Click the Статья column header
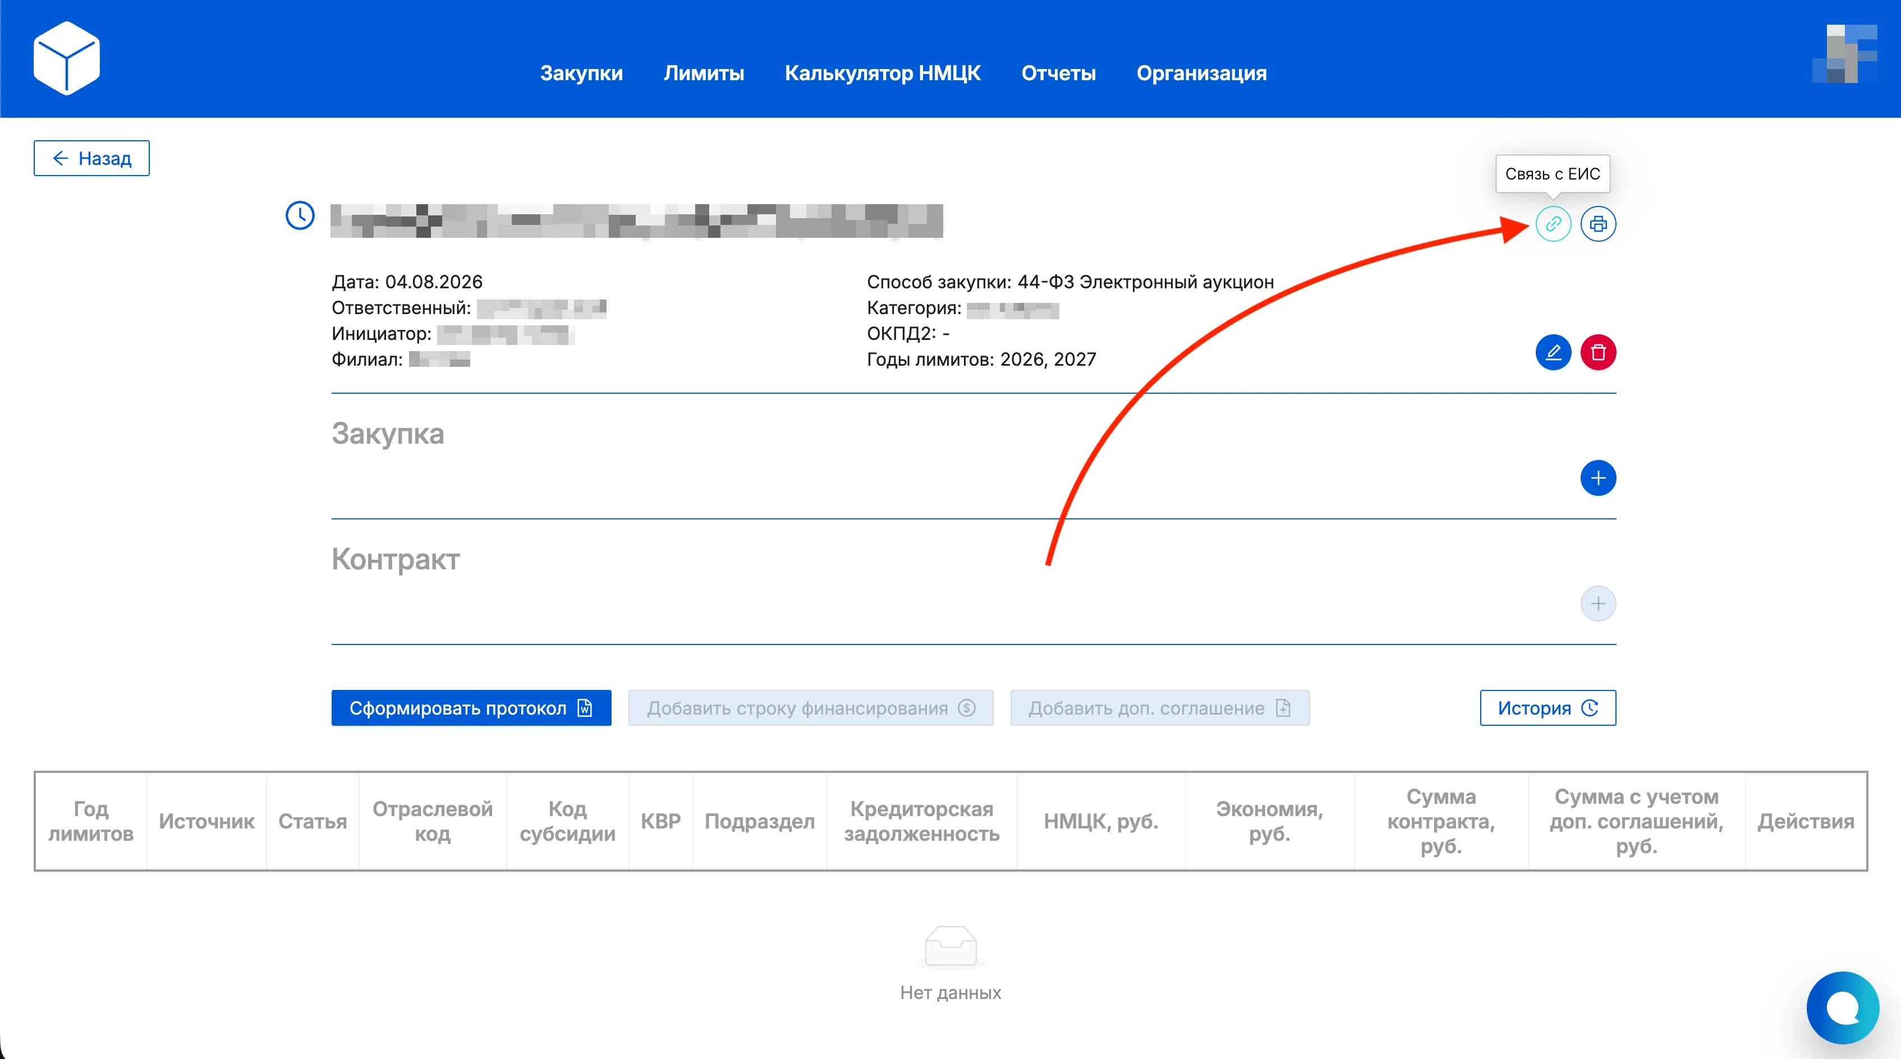Viewport: 1901px width, 1059px height. click(312, 822)
